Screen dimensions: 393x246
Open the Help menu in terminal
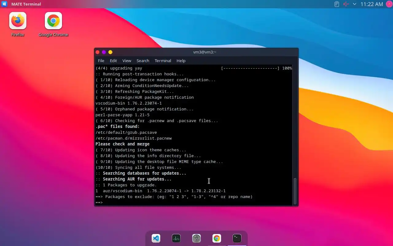pos(181,61)
